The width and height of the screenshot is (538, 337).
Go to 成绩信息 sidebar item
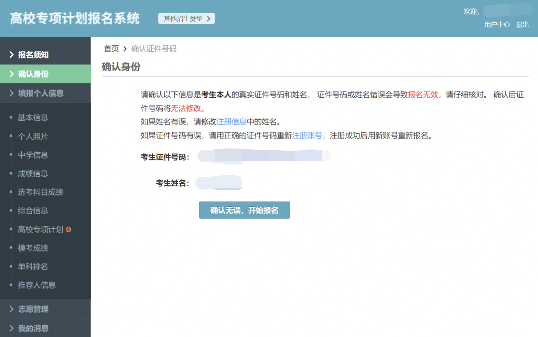[33, 174]
